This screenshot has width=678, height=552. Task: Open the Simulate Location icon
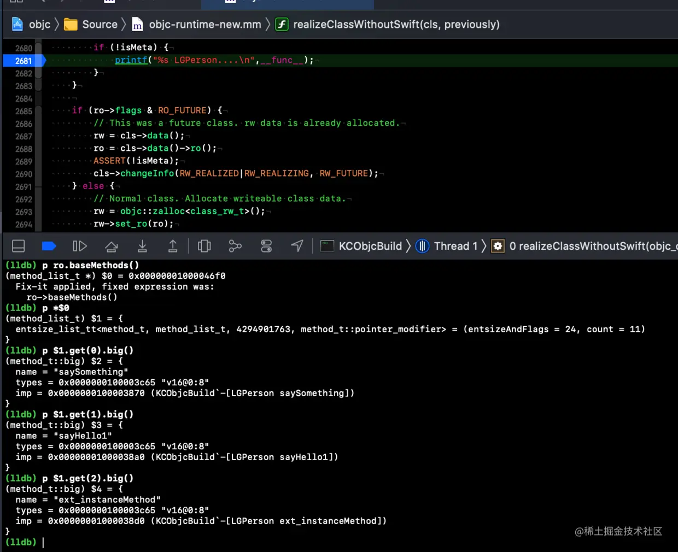click(x=297, y=246)
